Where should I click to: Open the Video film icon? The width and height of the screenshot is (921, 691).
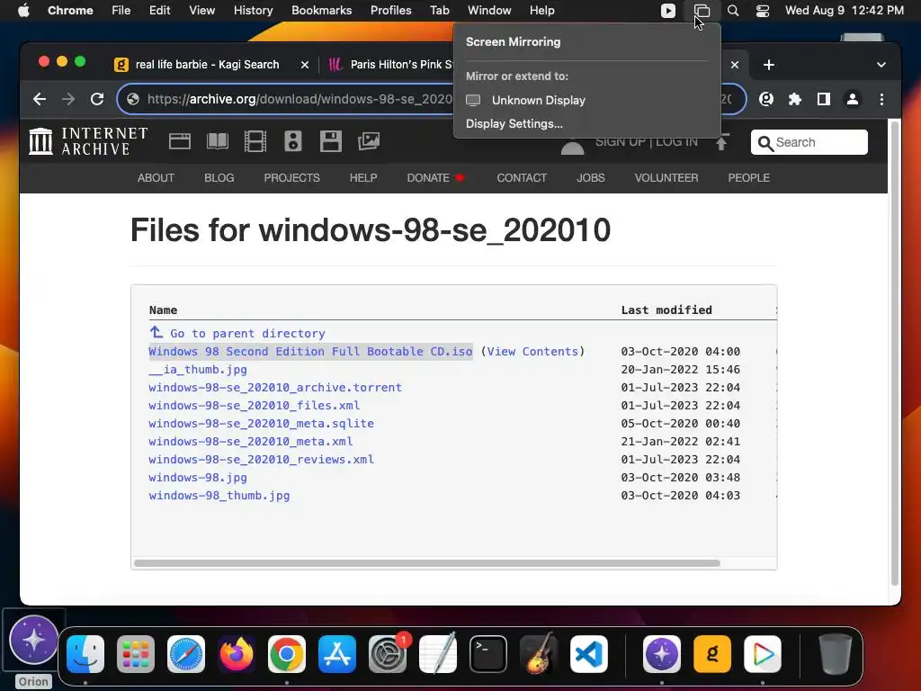coord(255,141)
